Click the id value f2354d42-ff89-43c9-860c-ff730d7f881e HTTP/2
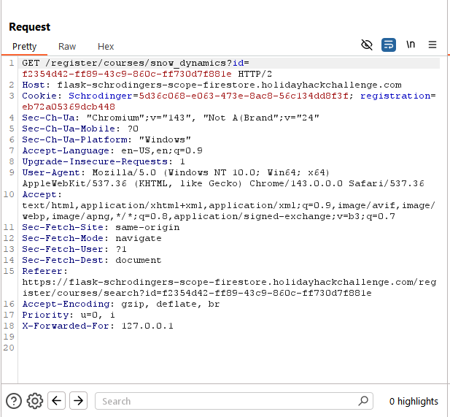 (147, 74)
